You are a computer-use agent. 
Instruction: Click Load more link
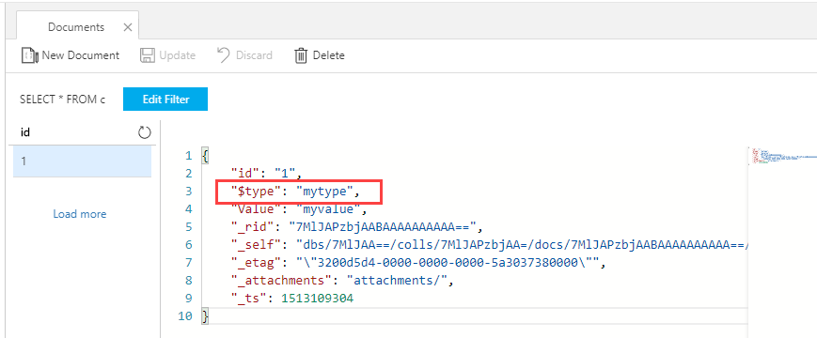pos(80,214)
